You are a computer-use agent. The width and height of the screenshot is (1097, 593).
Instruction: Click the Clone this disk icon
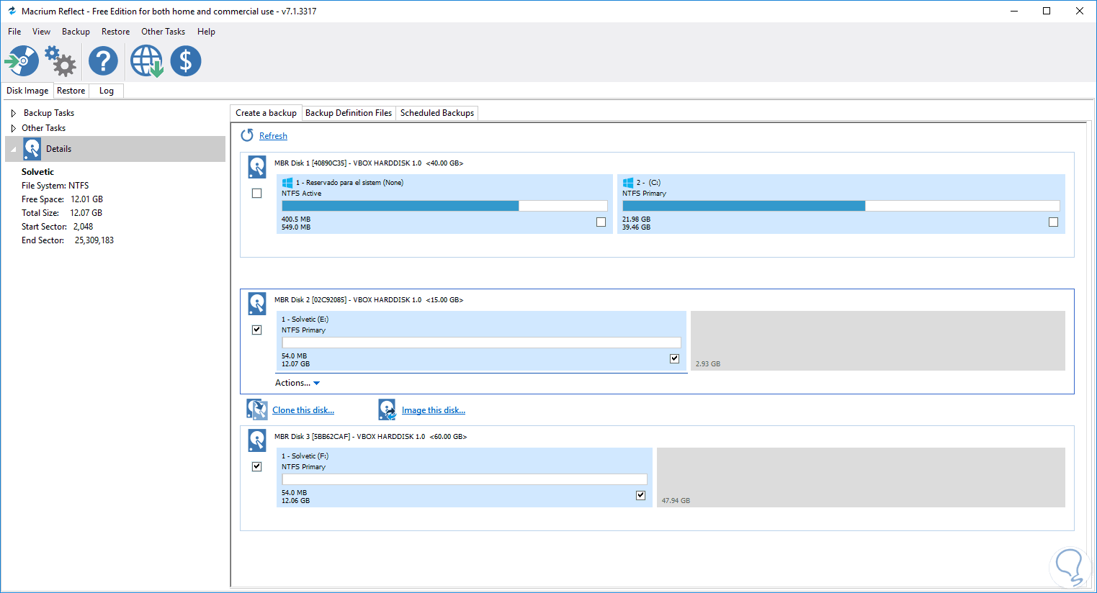point(257,409)
